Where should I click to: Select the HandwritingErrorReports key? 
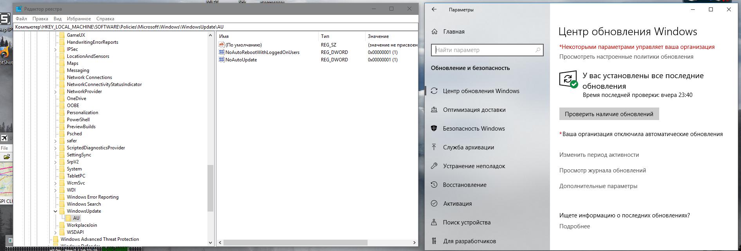tap(92, 42)
